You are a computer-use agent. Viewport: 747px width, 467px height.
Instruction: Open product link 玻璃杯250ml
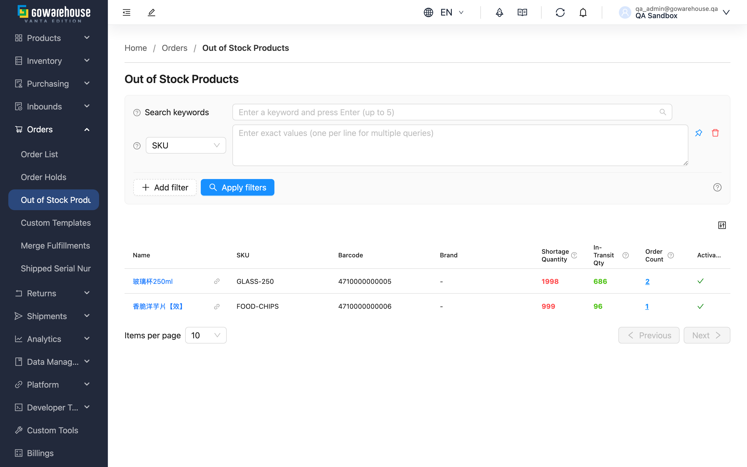tap(153, 281)
